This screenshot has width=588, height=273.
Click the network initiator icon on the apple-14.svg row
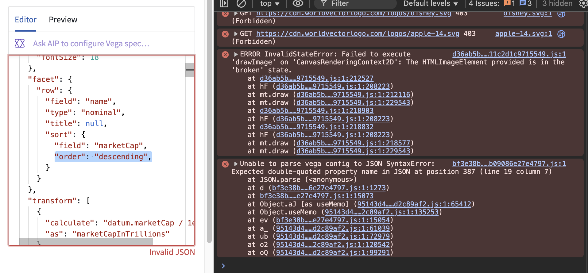(x=561, y=34)
